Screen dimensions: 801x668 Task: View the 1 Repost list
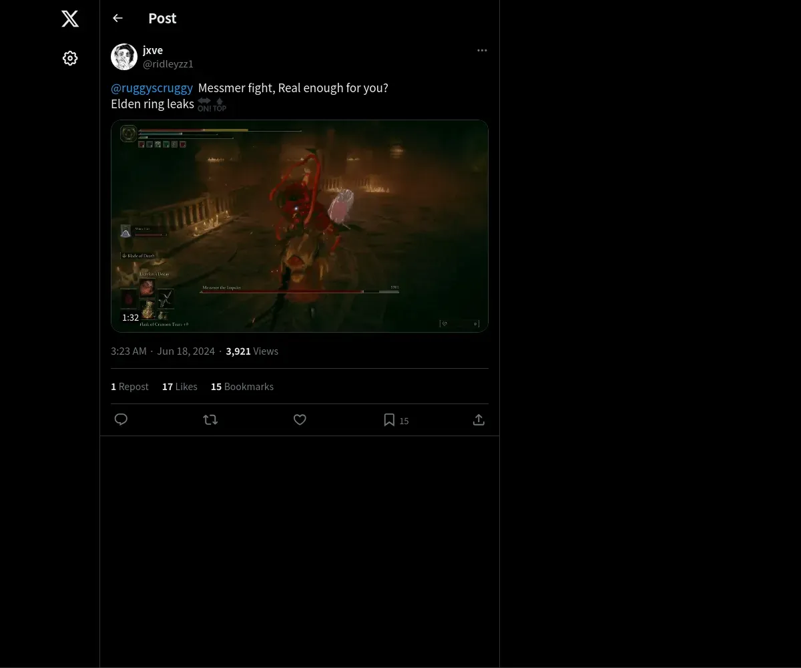click(x=129, y=386)
